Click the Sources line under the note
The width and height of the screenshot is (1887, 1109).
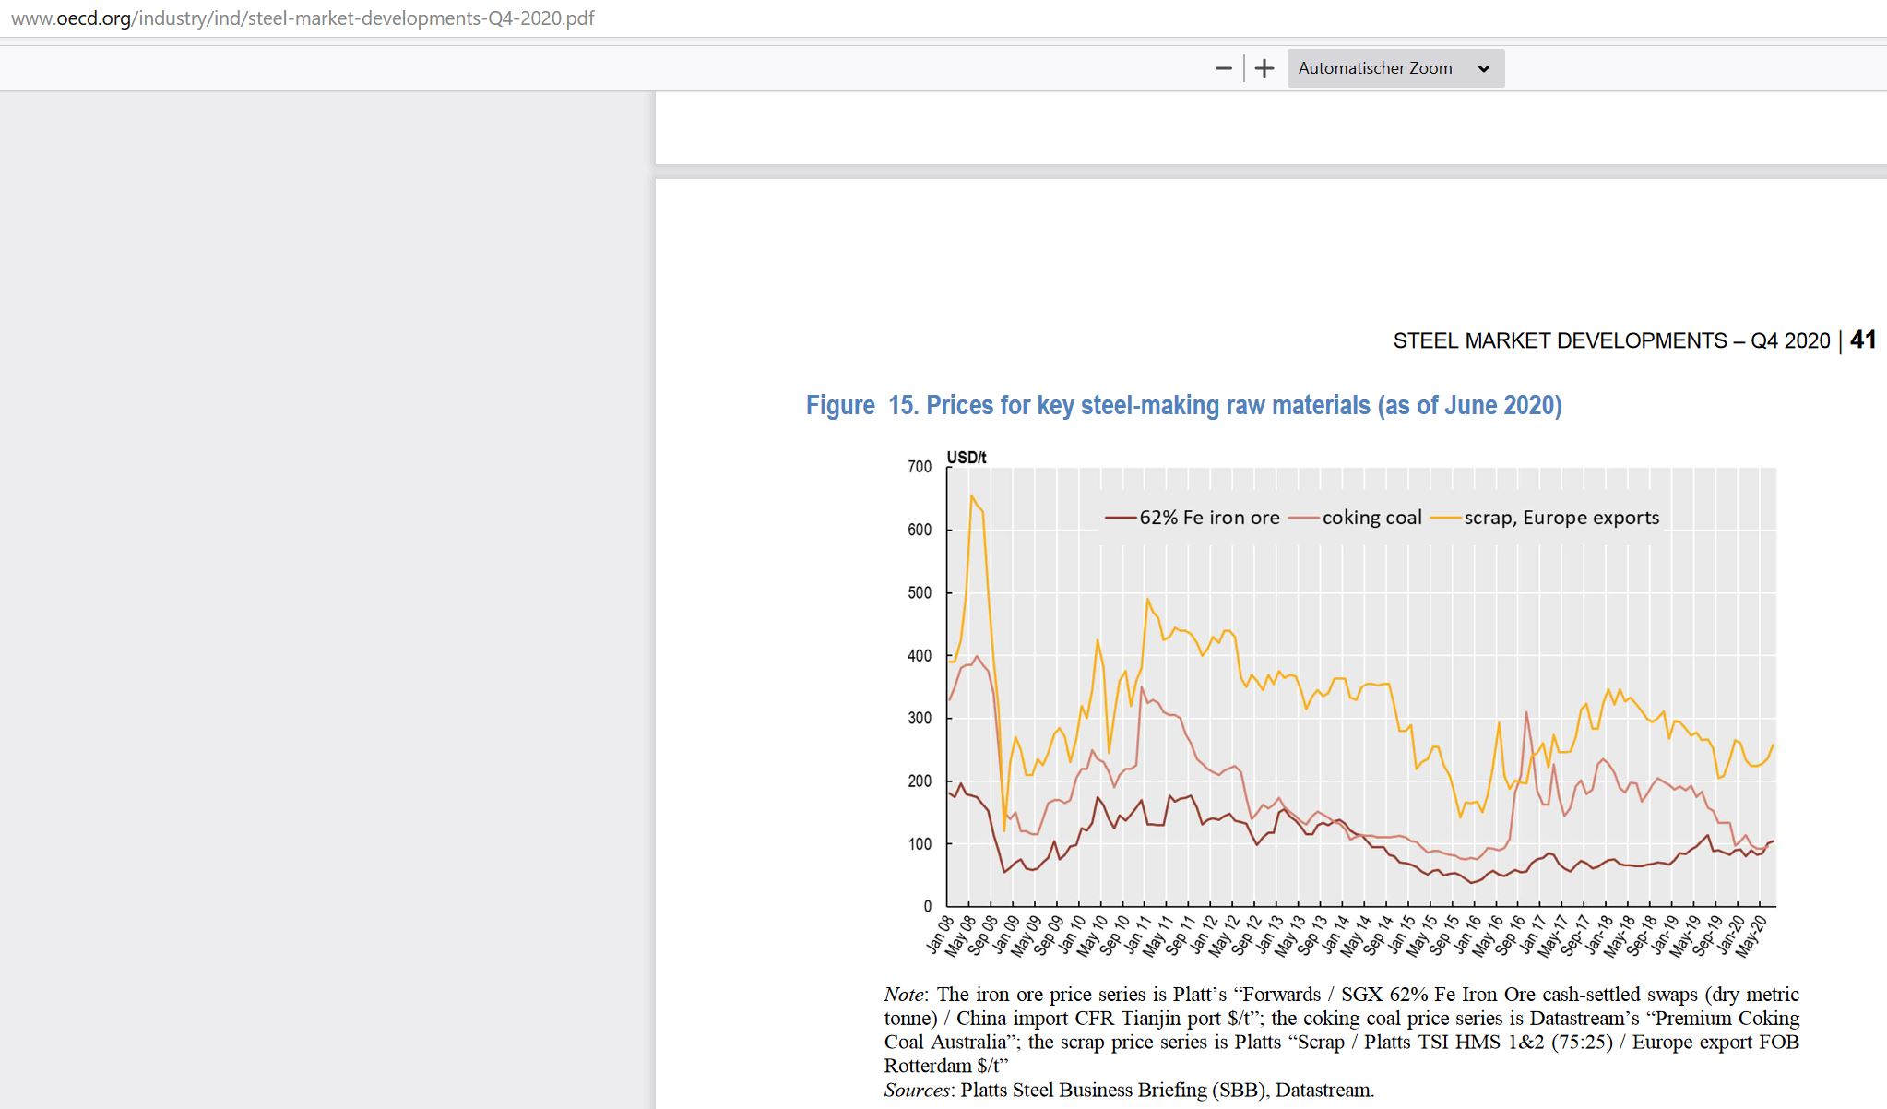(1129, 1090)
